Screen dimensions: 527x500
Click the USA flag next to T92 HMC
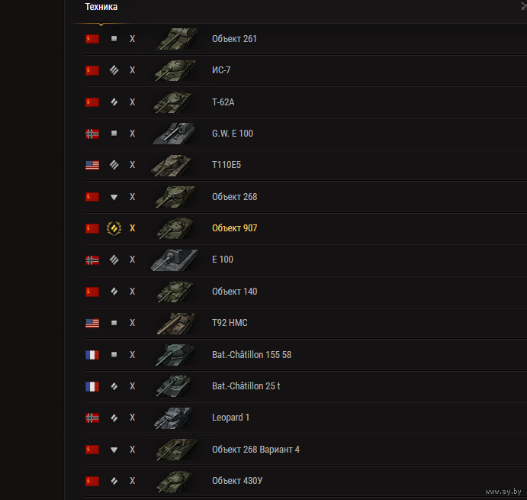[x=92, y=323]
